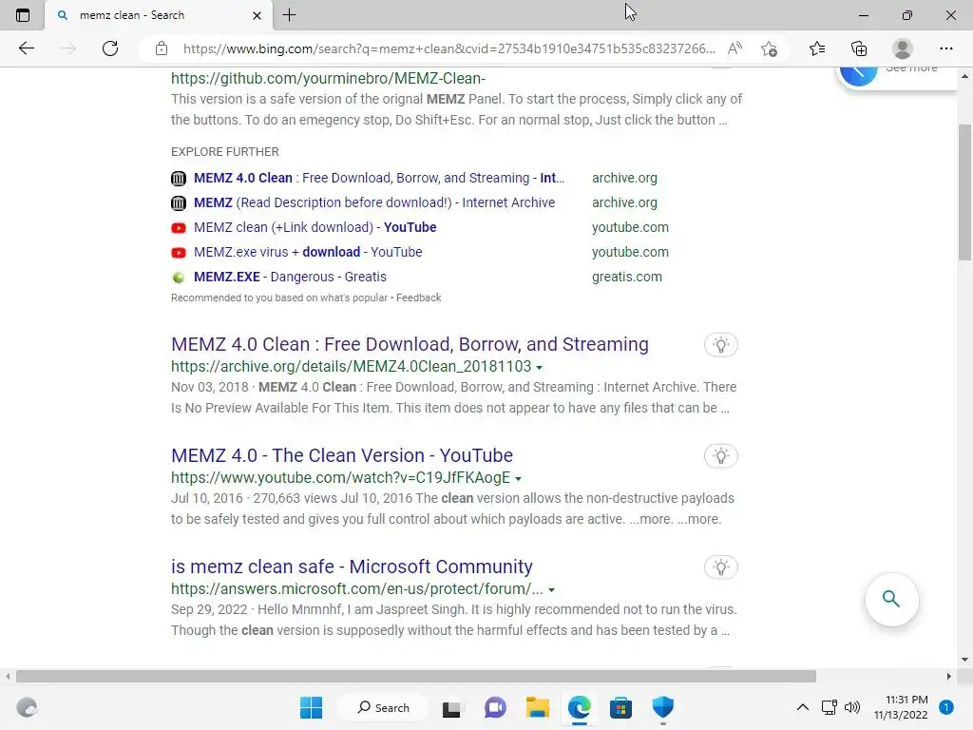Screen dimensions: 973x730
Task: Open MEMZ 4.0 Clean Free Download result title
Action: tap(410, 344)
